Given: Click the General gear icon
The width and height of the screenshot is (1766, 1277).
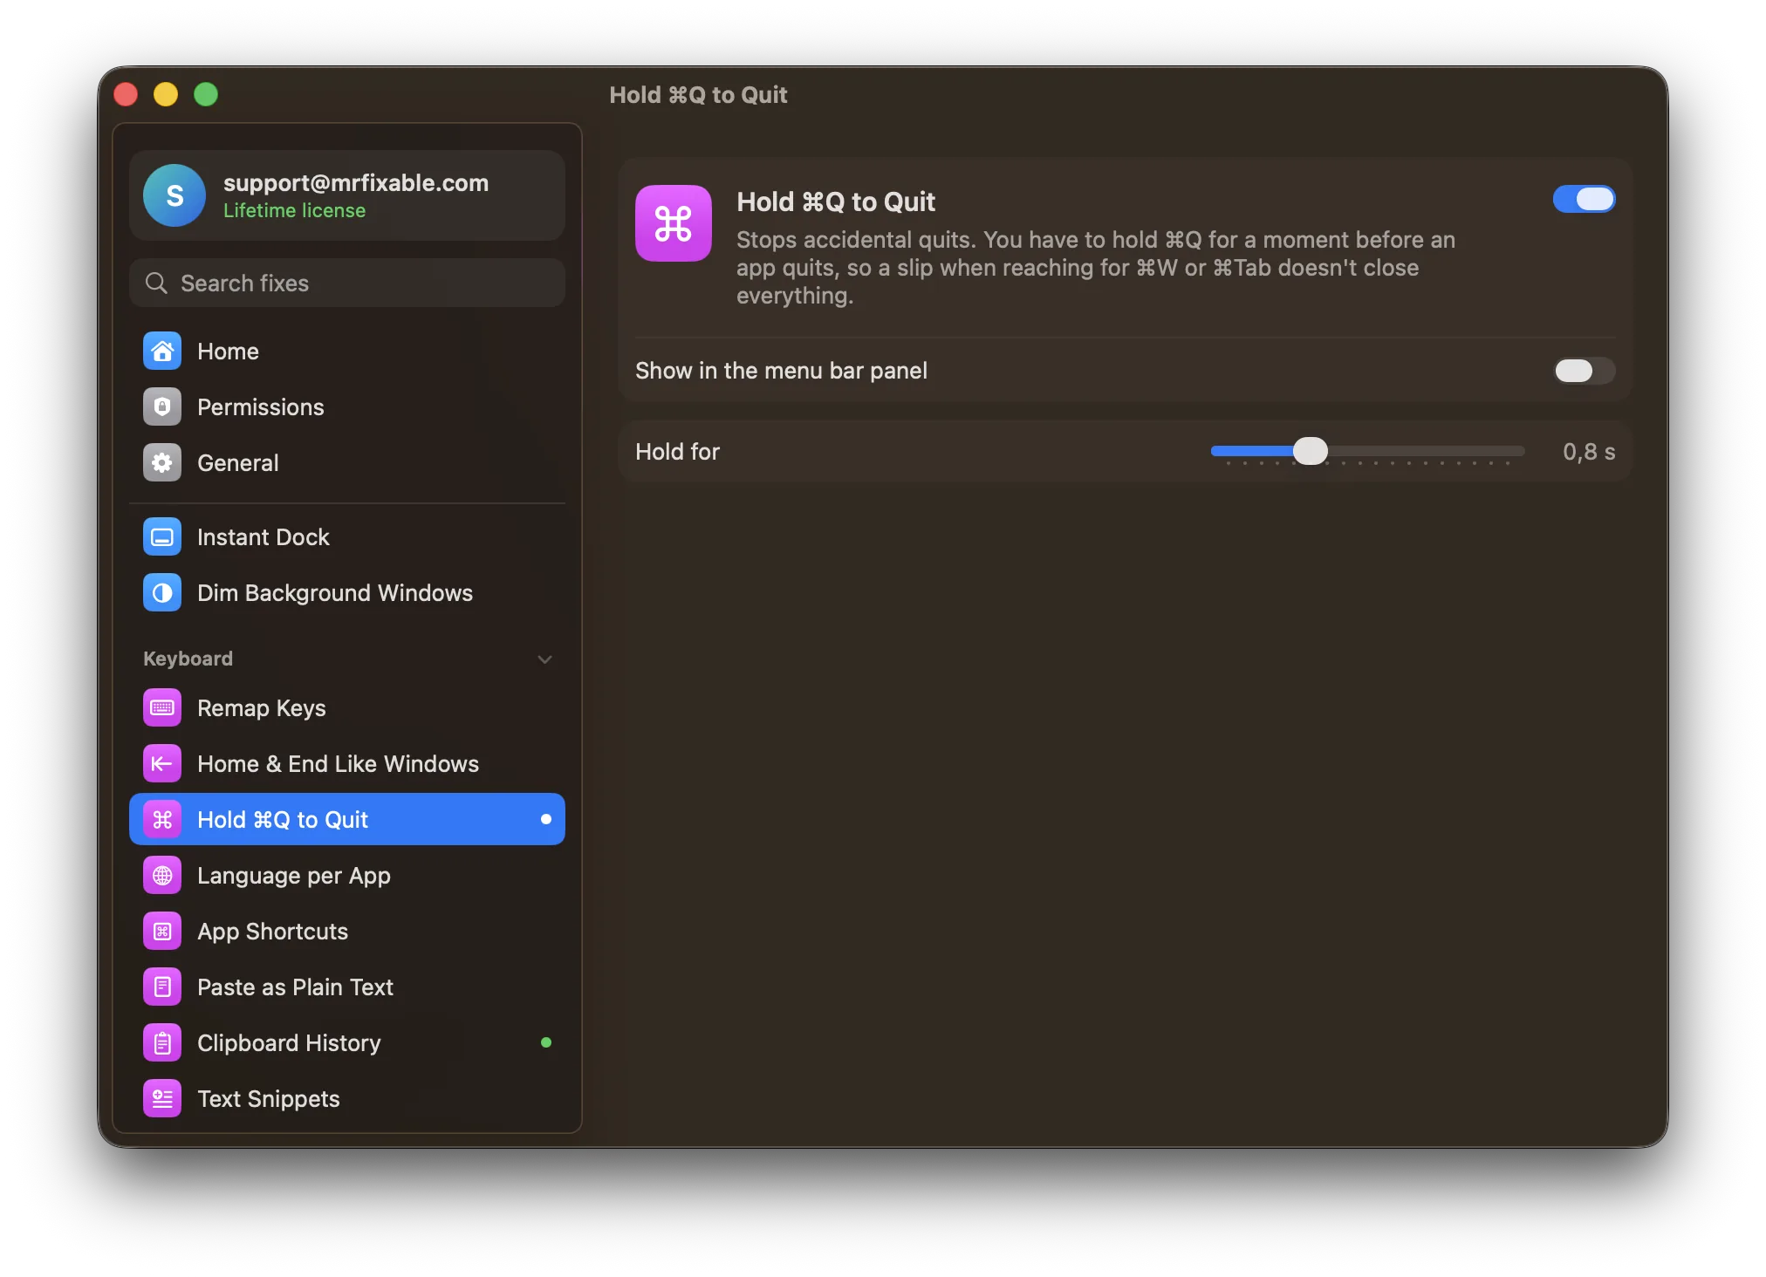Looking at the screenshot, I should [x=162, y=463].
